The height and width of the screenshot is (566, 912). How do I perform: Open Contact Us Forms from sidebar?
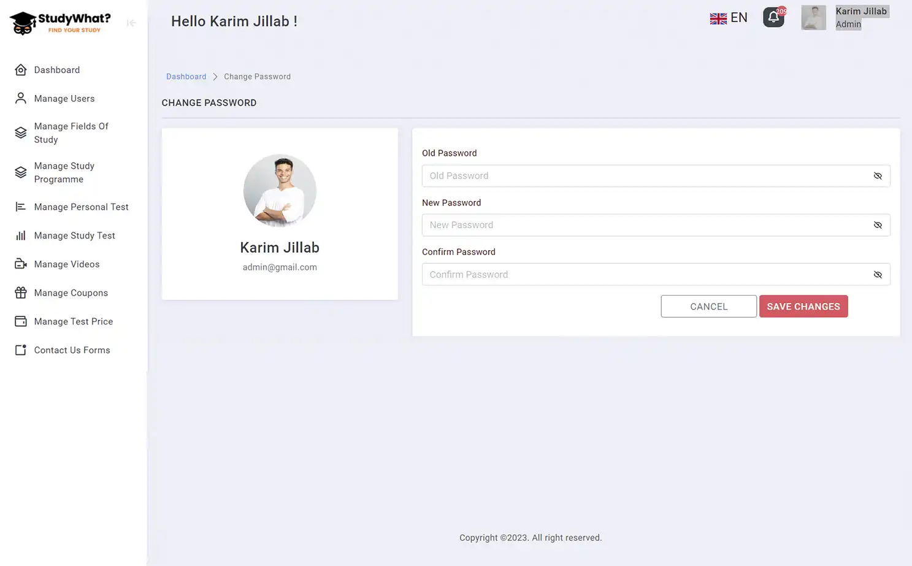(20, 350)
